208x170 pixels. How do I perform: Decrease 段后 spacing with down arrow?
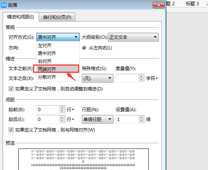(62, 121)
